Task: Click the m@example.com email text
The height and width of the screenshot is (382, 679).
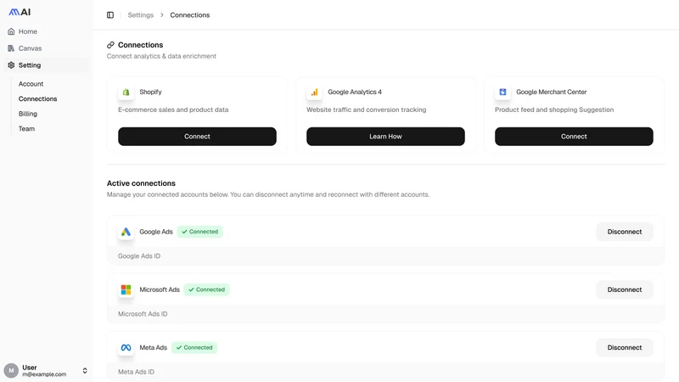Action: click(x=44, y=374)
